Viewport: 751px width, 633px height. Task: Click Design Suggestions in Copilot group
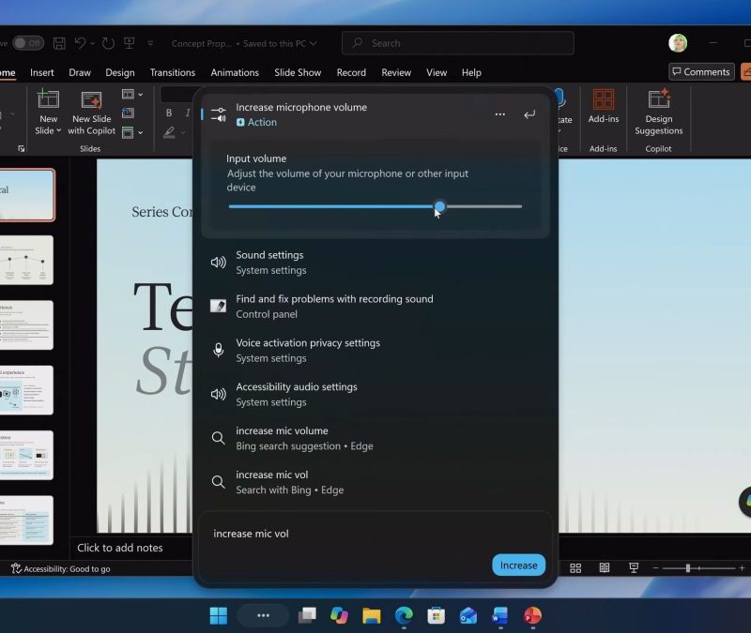(659, 113)
